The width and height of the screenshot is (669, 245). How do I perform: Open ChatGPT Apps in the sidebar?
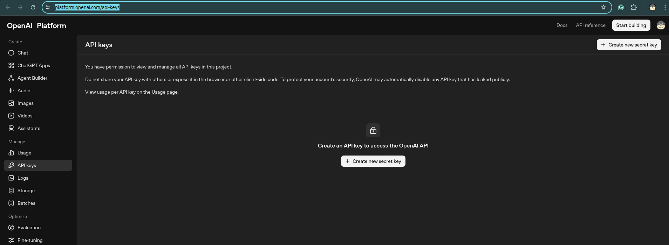38,65
